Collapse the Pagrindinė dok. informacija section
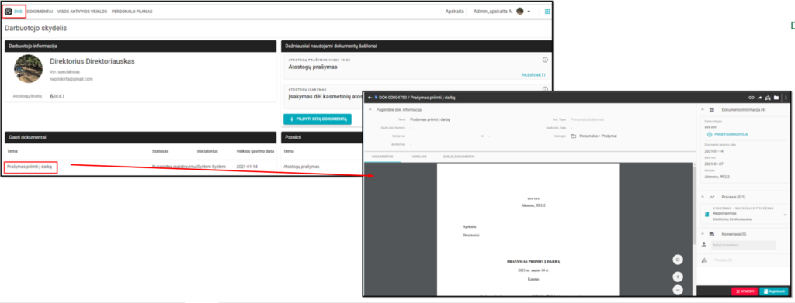Screen dimensions: 795x303 coord(370,109)
